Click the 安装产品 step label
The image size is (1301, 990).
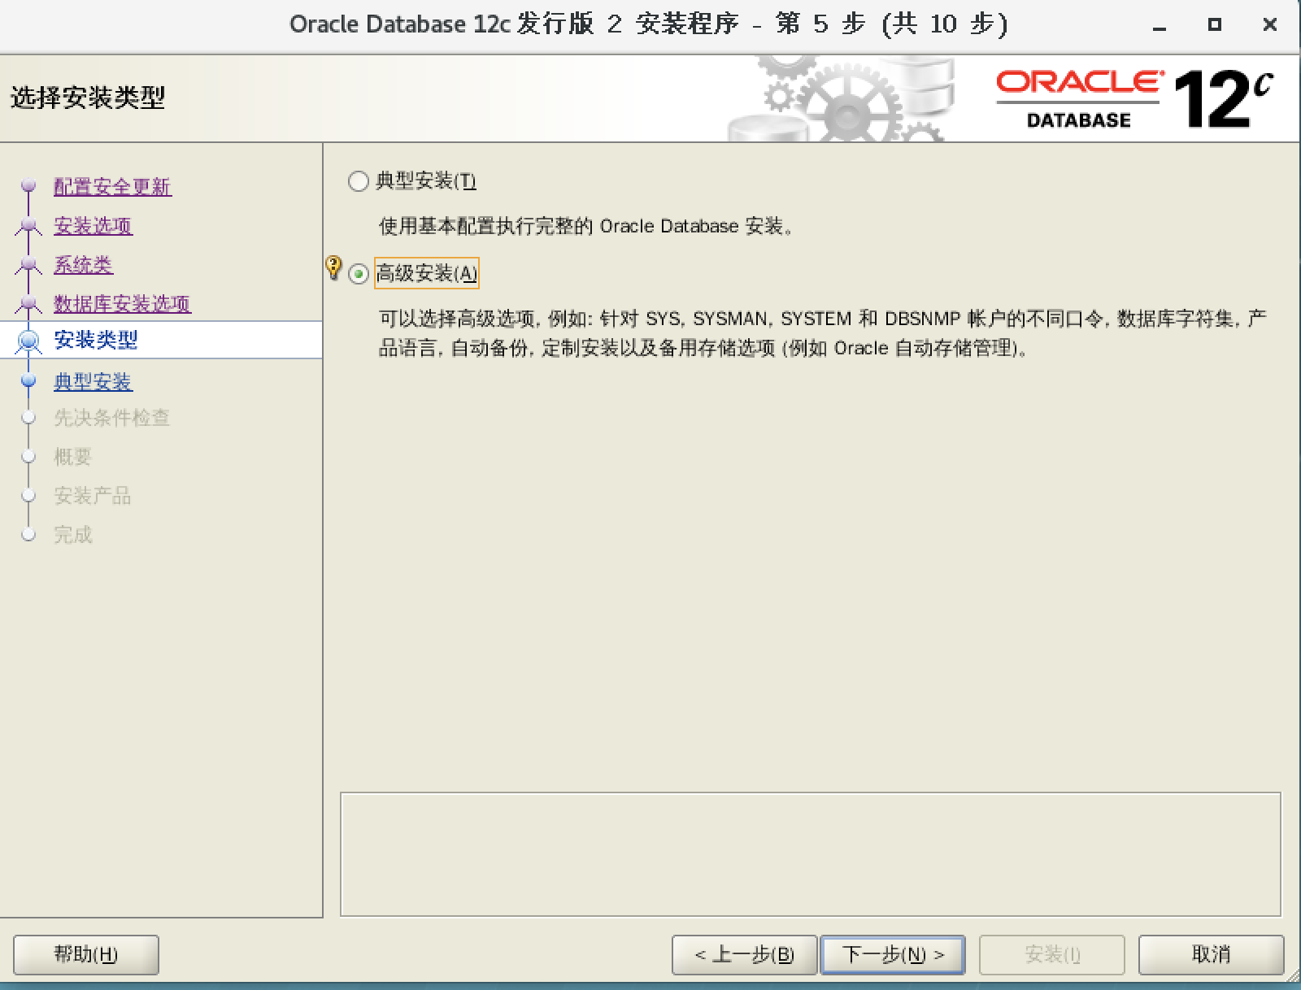93,496
